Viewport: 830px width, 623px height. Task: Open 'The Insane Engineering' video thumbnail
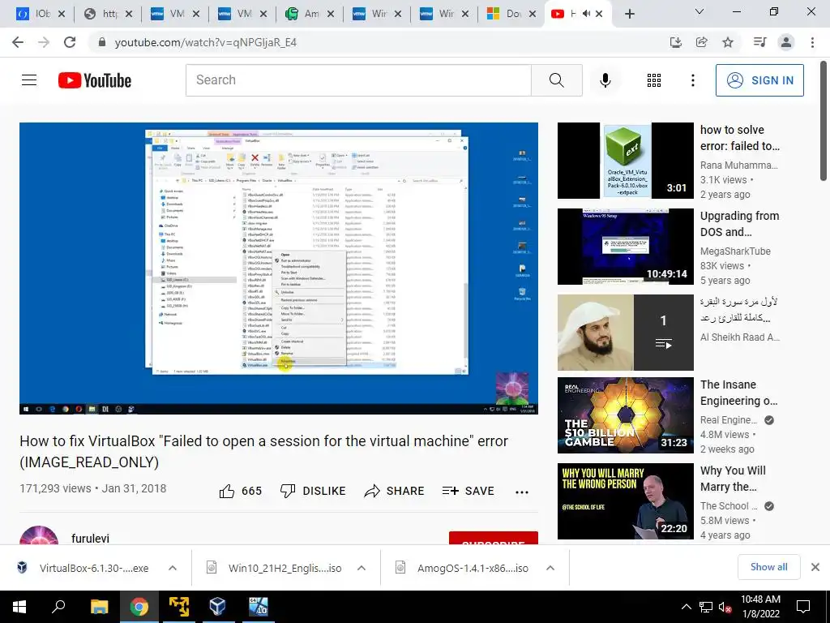(x=625, y=415)
